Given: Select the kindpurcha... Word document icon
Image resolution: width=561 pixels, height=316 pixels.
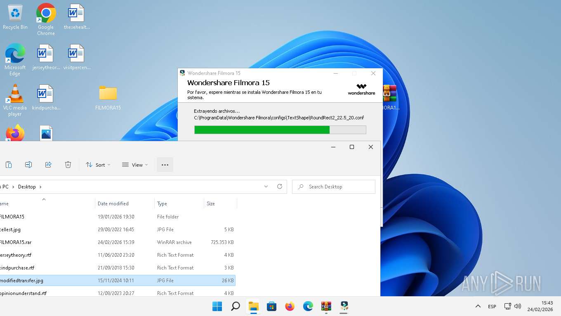Looking at the screenshot, I should [x=46, y=98].
